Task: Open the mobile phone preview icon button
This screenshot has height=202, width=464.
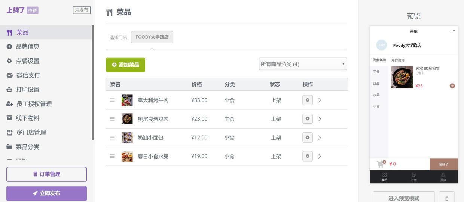Action: pyautogui.click(x=446, y=198)
